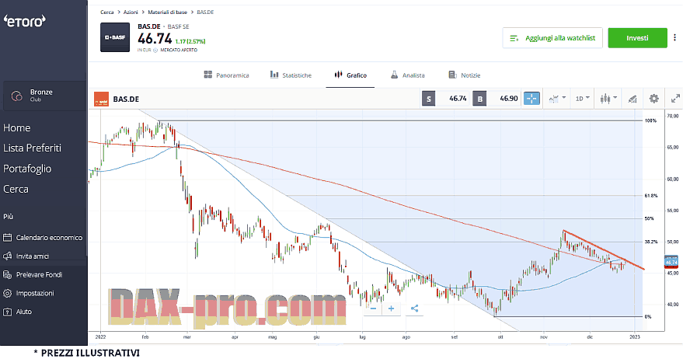Click the 2023 time axis label
This screenshot has height=359, width=683.
635,336
